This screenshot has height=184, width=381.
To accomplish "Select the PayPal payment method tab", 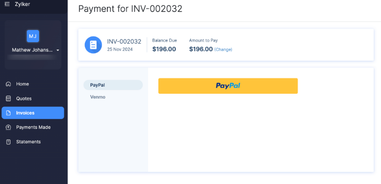I will click(113, 85).
